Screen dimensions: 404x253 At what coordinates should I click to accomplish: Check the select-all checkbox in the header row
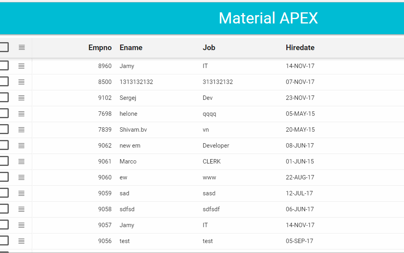(x=3, y=47)
